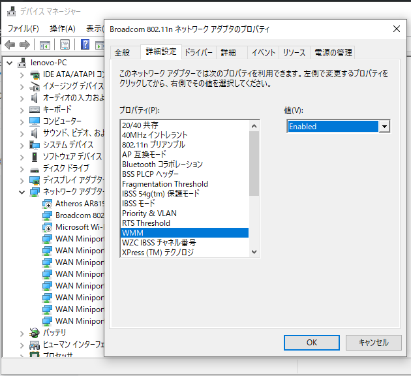Open the ファイル(F) menu
The width and height of the screenshot is (411, 376).
(23, 28)
